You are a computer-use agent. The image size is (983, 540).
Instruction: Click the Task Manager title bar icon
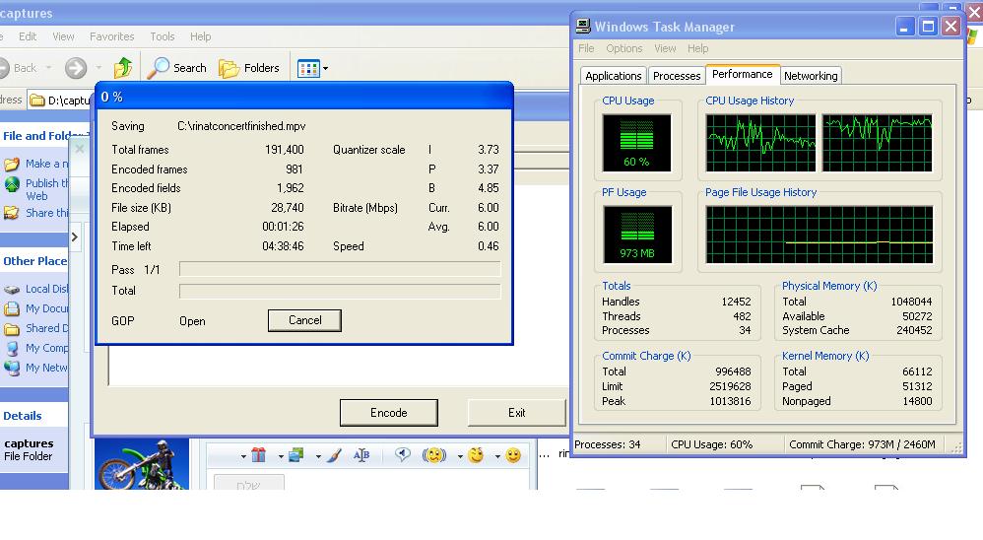pos(583,26)
